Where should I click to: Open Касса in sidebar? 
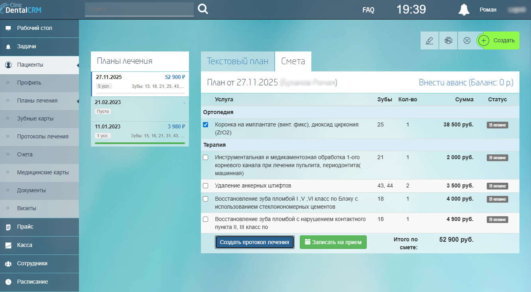(24, 245)
